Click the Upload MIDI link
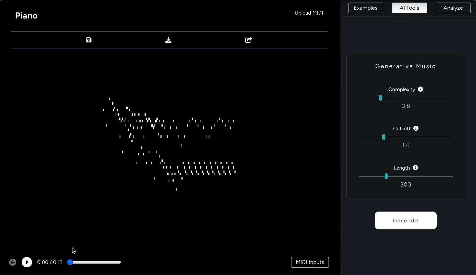This screenshot has height=275, width=476. (309, 13)
